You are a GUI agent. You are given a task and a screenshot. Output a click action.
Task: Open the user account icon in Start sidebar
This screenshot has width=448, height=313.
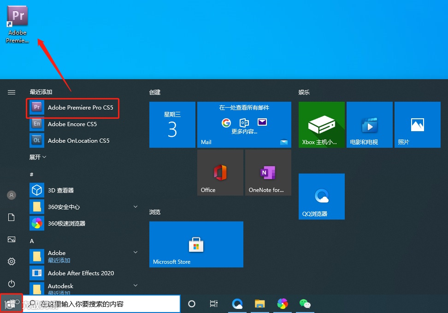(x=12, y=195)
